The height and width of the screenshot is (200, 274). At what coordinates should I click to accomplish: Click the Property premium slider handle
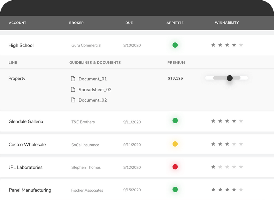tap(230, 78)
